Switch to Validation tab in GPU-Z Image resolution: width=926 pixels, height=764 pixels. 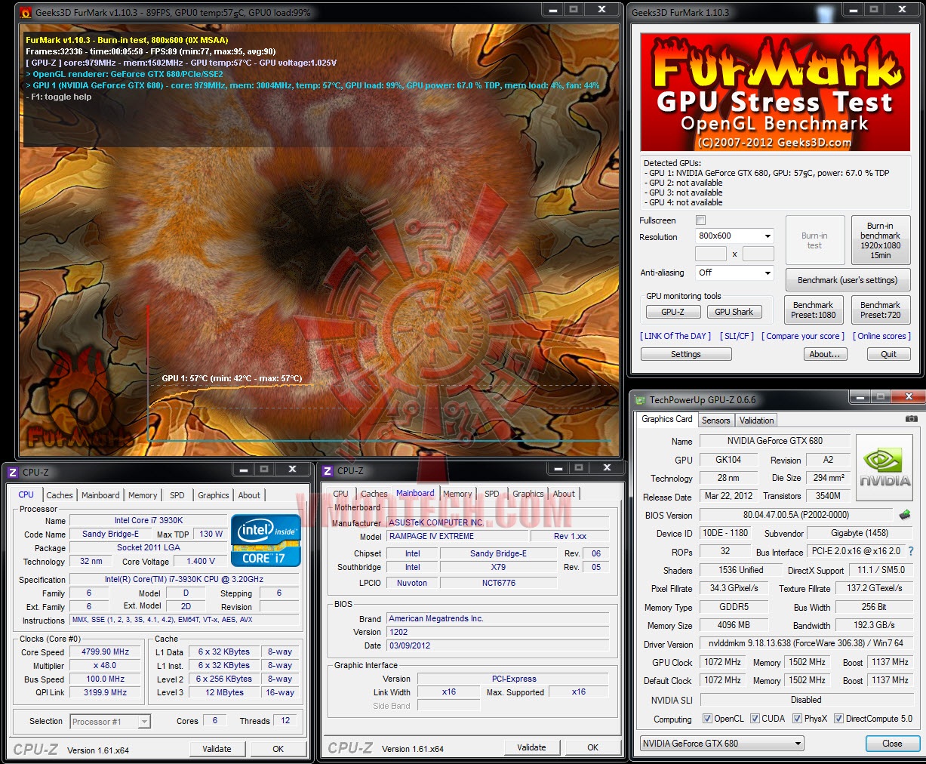tap(756, 421)
